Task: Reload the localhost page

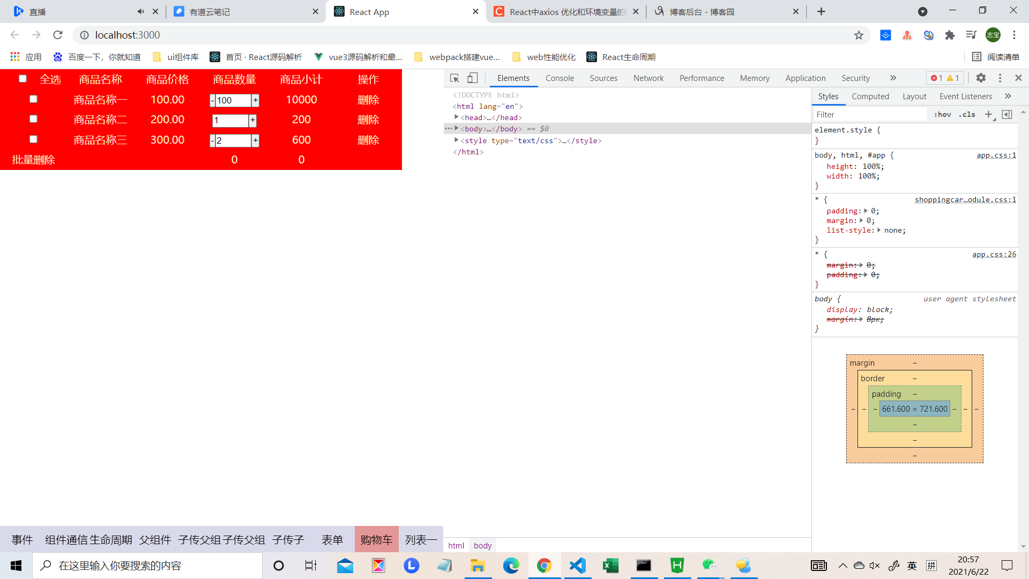Action: [58, 35]
